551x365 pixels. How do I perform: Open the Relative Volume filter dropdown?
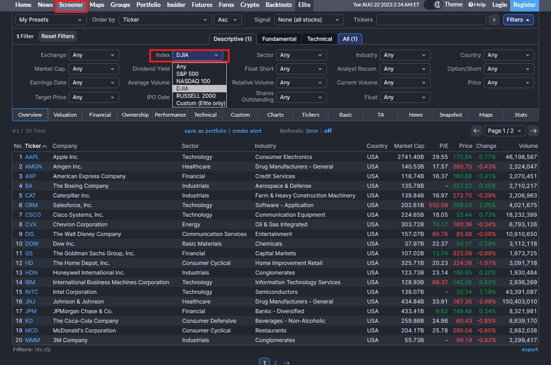tap(301, 83)
